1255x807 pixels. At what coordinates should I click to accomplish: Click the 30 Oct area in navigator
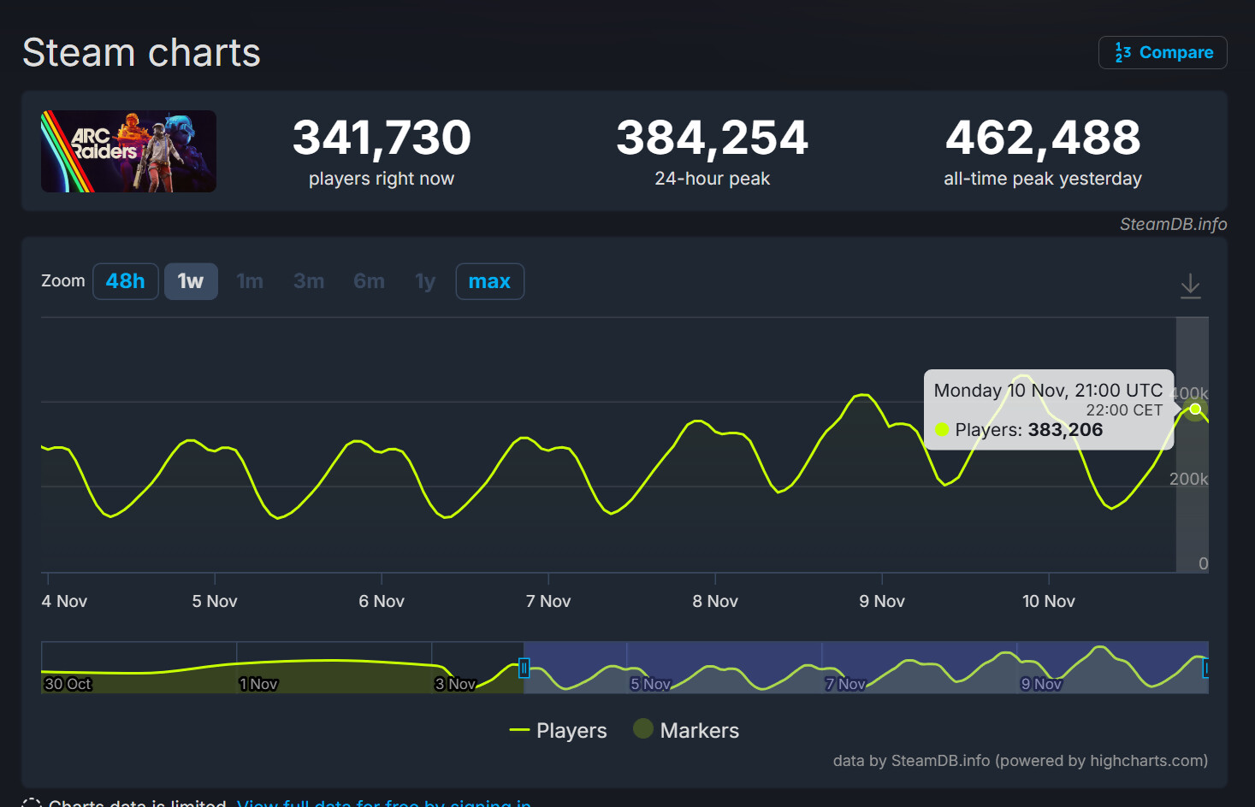tap(68, 683)
